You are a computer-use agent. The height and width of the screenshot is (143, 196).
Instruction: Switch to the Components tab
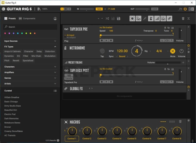click(x=27, y=19)
